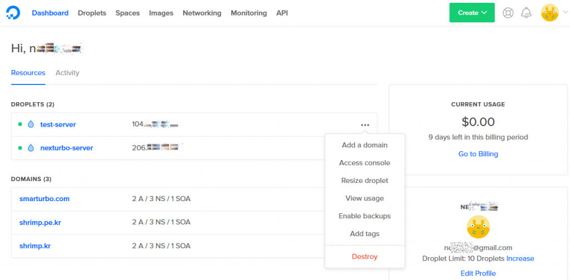Open Networking navigation item

pyautogui.click(x=202, y=13)
